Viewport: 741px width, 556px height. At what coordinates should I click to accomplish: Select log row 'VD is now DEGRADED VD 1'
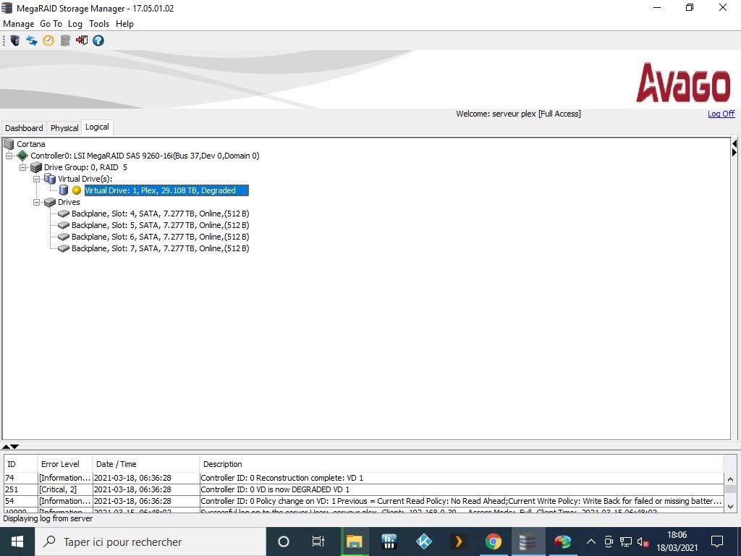(x=364, y=490)
